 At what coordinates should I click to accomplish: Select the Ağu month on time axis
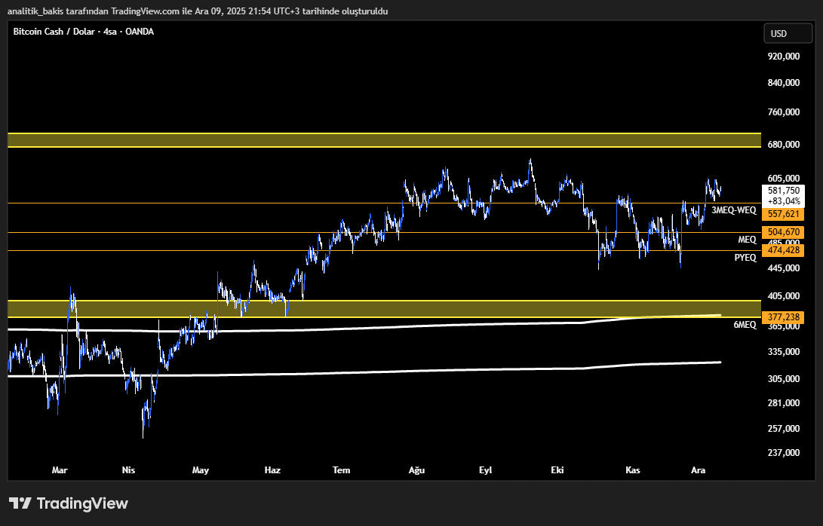[416, 470]
